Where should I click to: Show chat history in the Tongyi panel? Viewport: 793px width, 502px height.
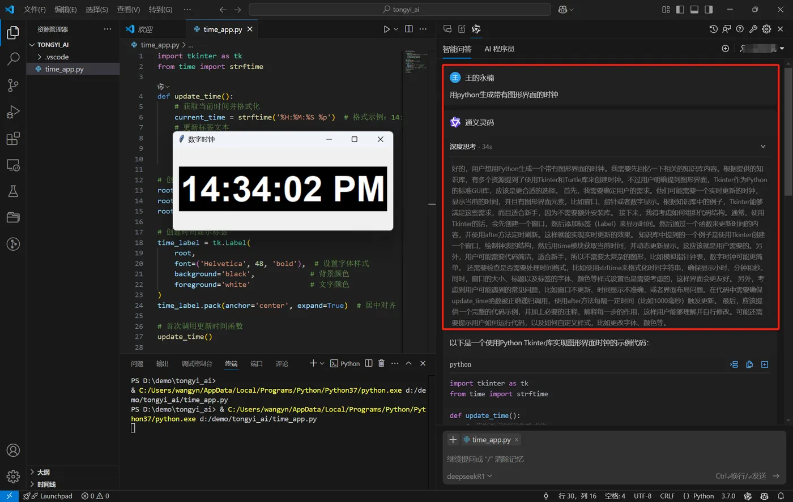click(x=713, y=29)
